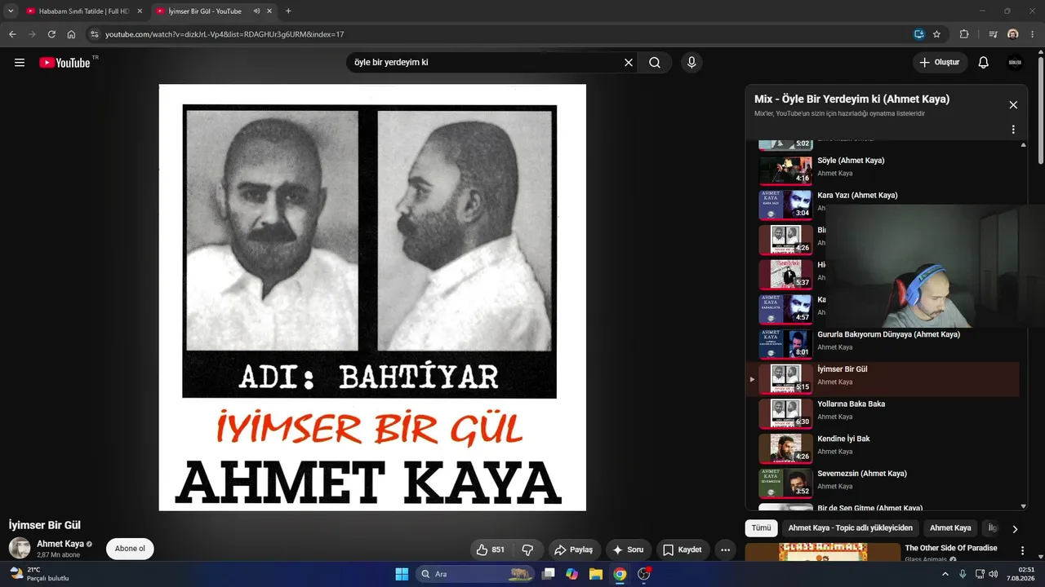Open the Ahmet Kaya channel name link

point(60,544)
